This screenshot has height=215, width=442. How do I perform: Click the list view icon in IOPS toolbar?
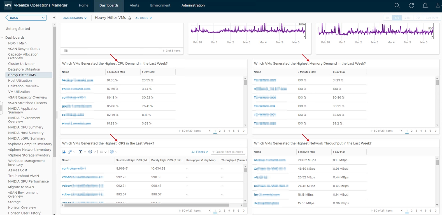(x=101, y=152)
